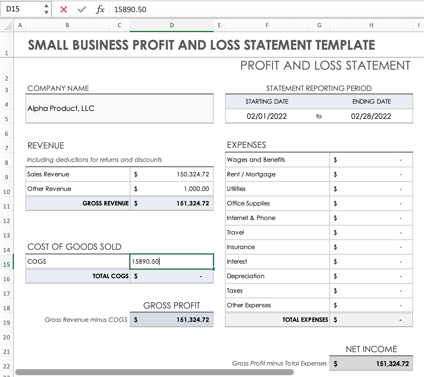
Task: Click the Wages and Benefits label
Action: 256,160
